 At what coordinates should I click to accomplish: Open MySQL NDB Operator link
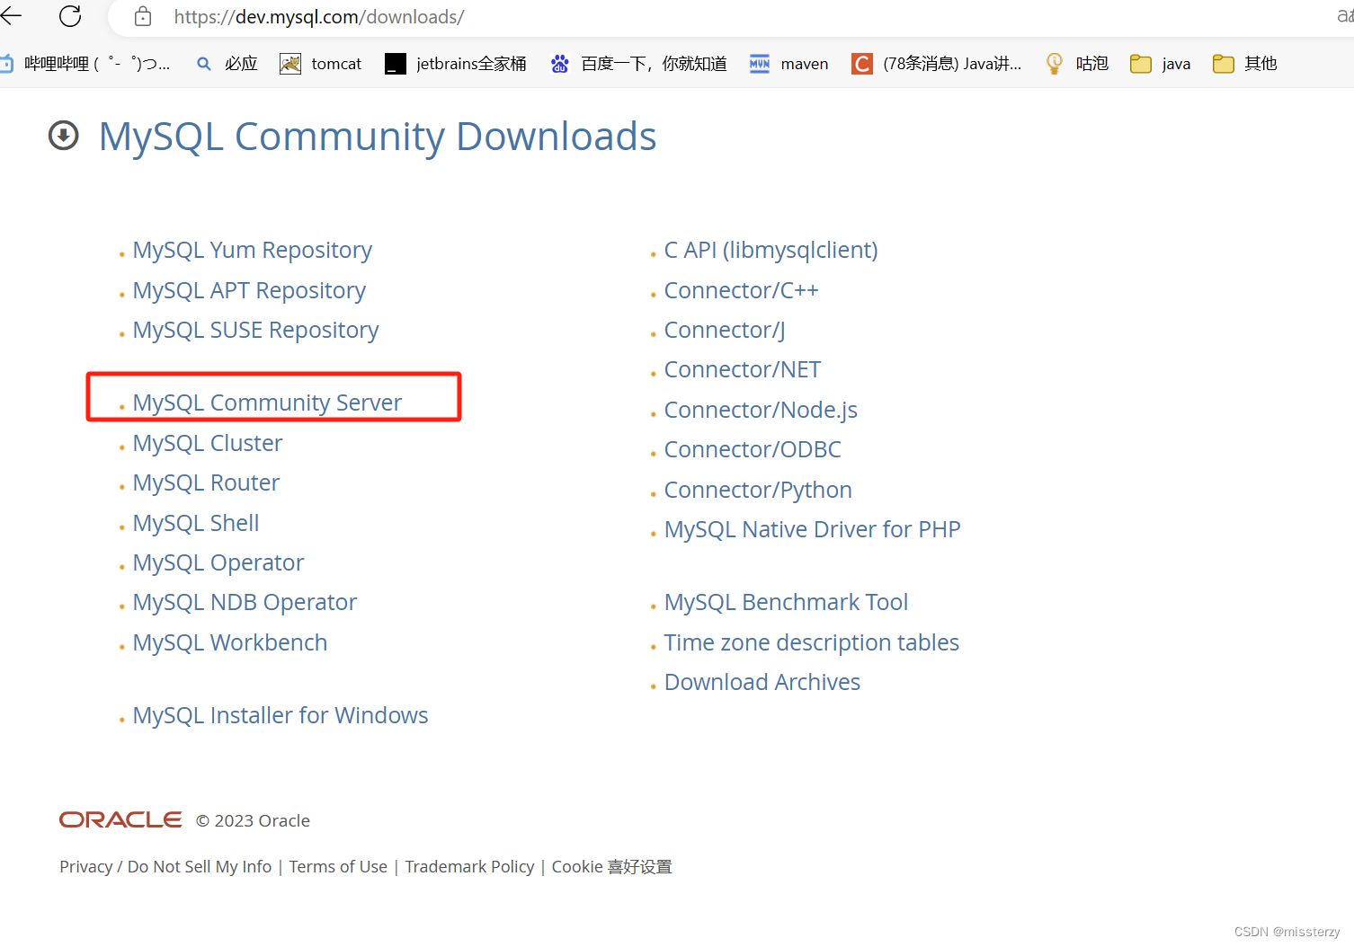tap(245, 602)
